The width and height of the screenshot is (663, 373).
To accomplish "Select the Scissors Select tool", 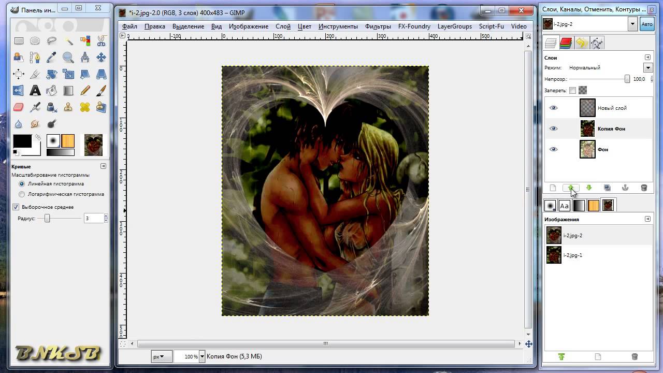I will [x=101, y=41].
